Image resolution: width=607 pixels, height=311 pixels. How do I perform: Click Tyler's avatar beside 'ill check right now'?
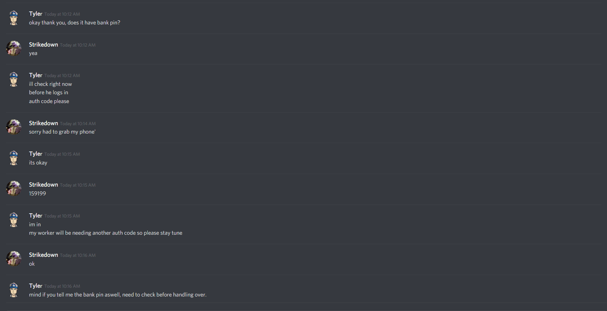(14, 79)
